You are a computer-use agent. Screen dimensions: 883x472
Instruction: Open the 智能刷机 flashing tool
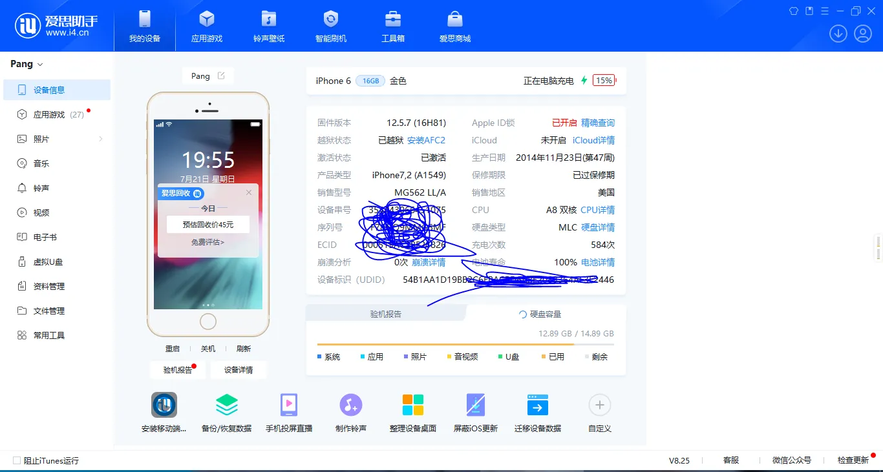click(330, 26)
